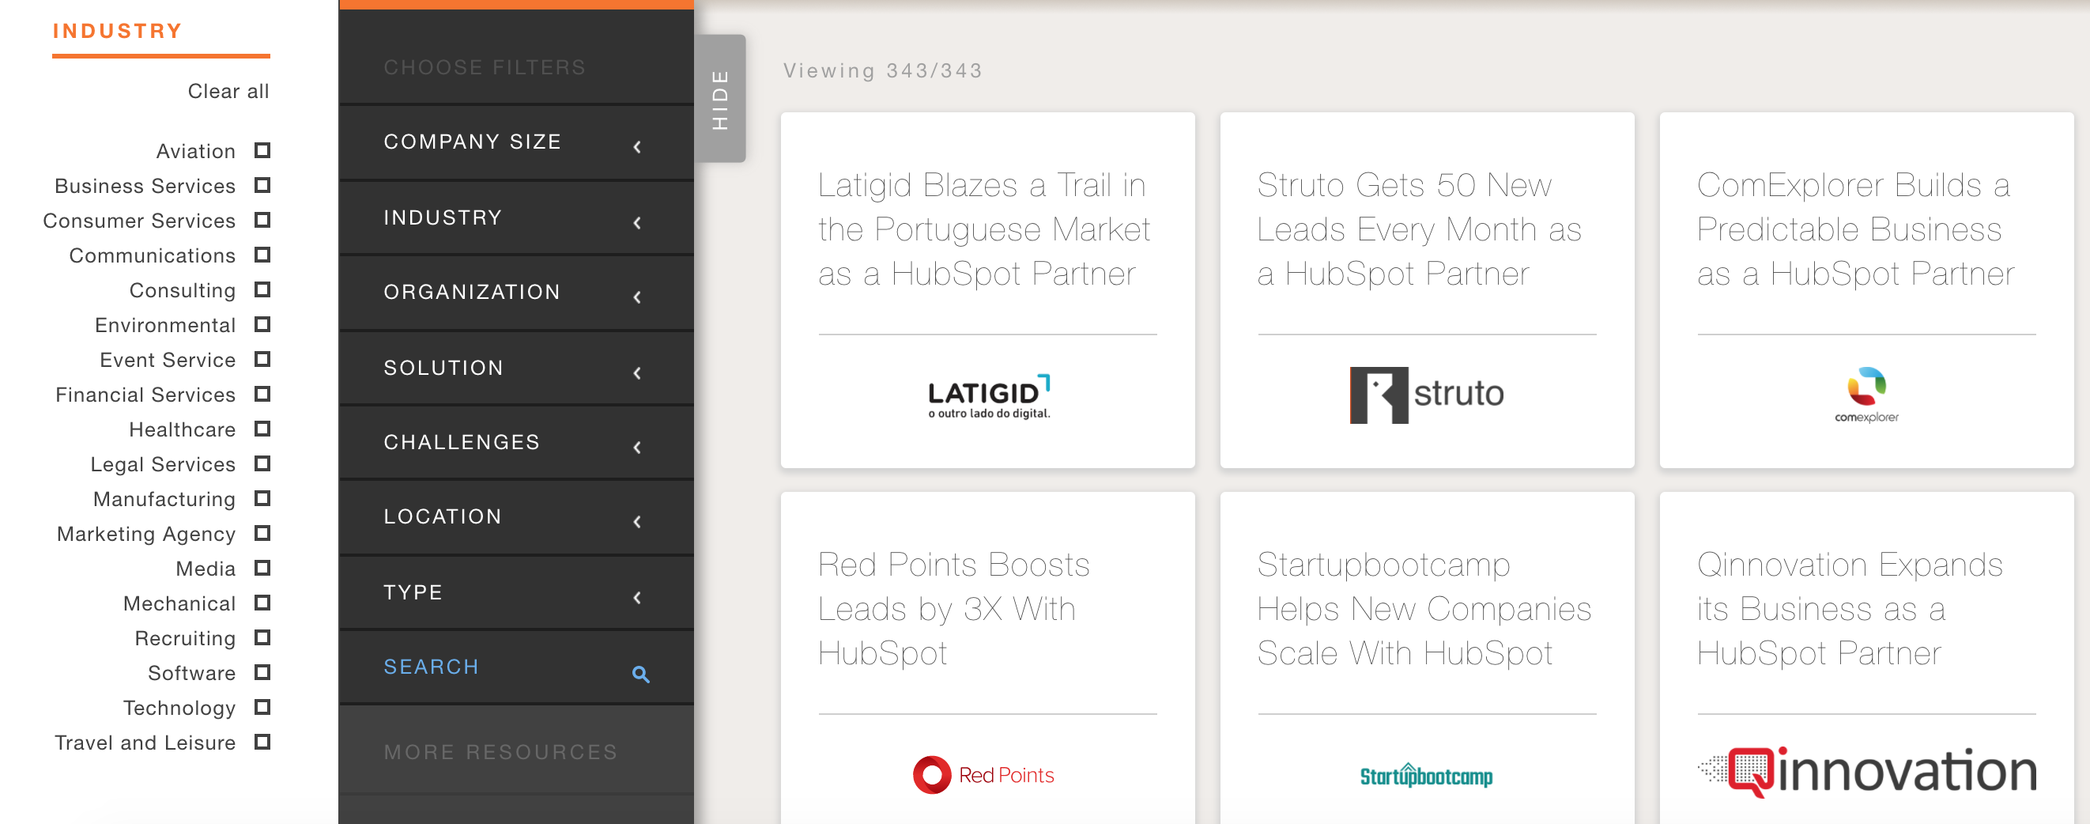
Task: Click the Startupbootcamp logo
Action: pyautogui.click(x=1426, y=775)
